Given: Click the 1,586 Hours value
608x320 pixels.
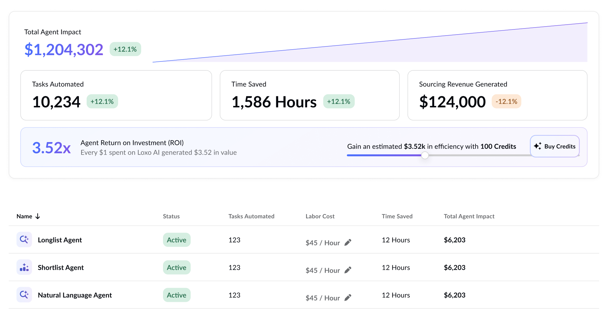Looking at the screenshot, I should (274, 102).
